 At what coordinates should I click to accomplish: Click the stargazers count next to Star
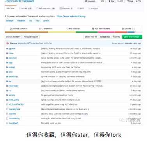tap(120, 1)
